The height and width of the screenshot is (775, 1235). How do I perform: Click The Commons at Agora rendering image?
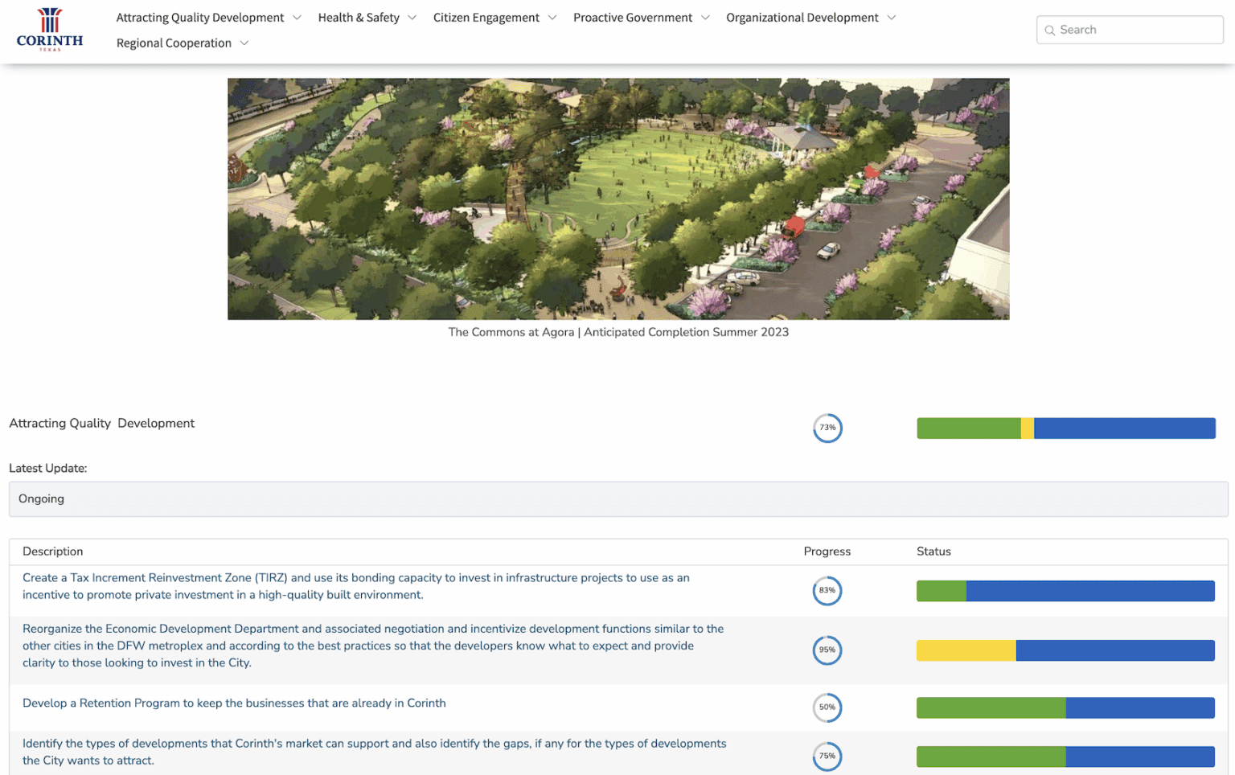[x=618, y=198]
